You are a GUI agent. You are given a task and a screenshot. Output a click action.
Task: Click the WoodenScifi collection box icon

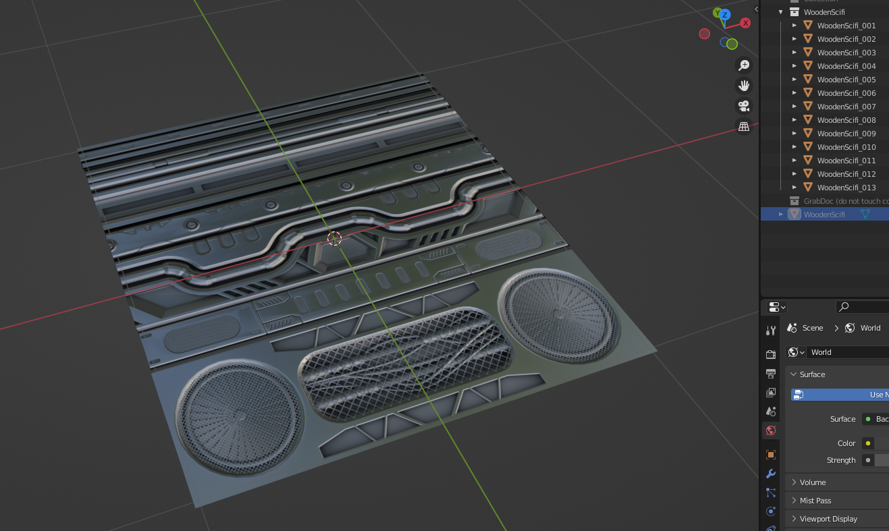tap(794, 12)
